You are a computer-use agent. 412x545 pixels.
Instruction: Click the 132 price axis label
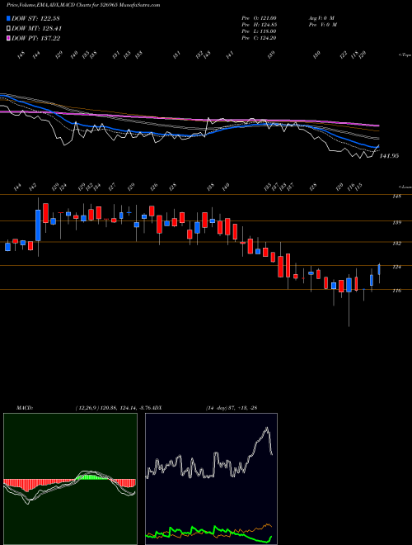(x=397, y=244)
